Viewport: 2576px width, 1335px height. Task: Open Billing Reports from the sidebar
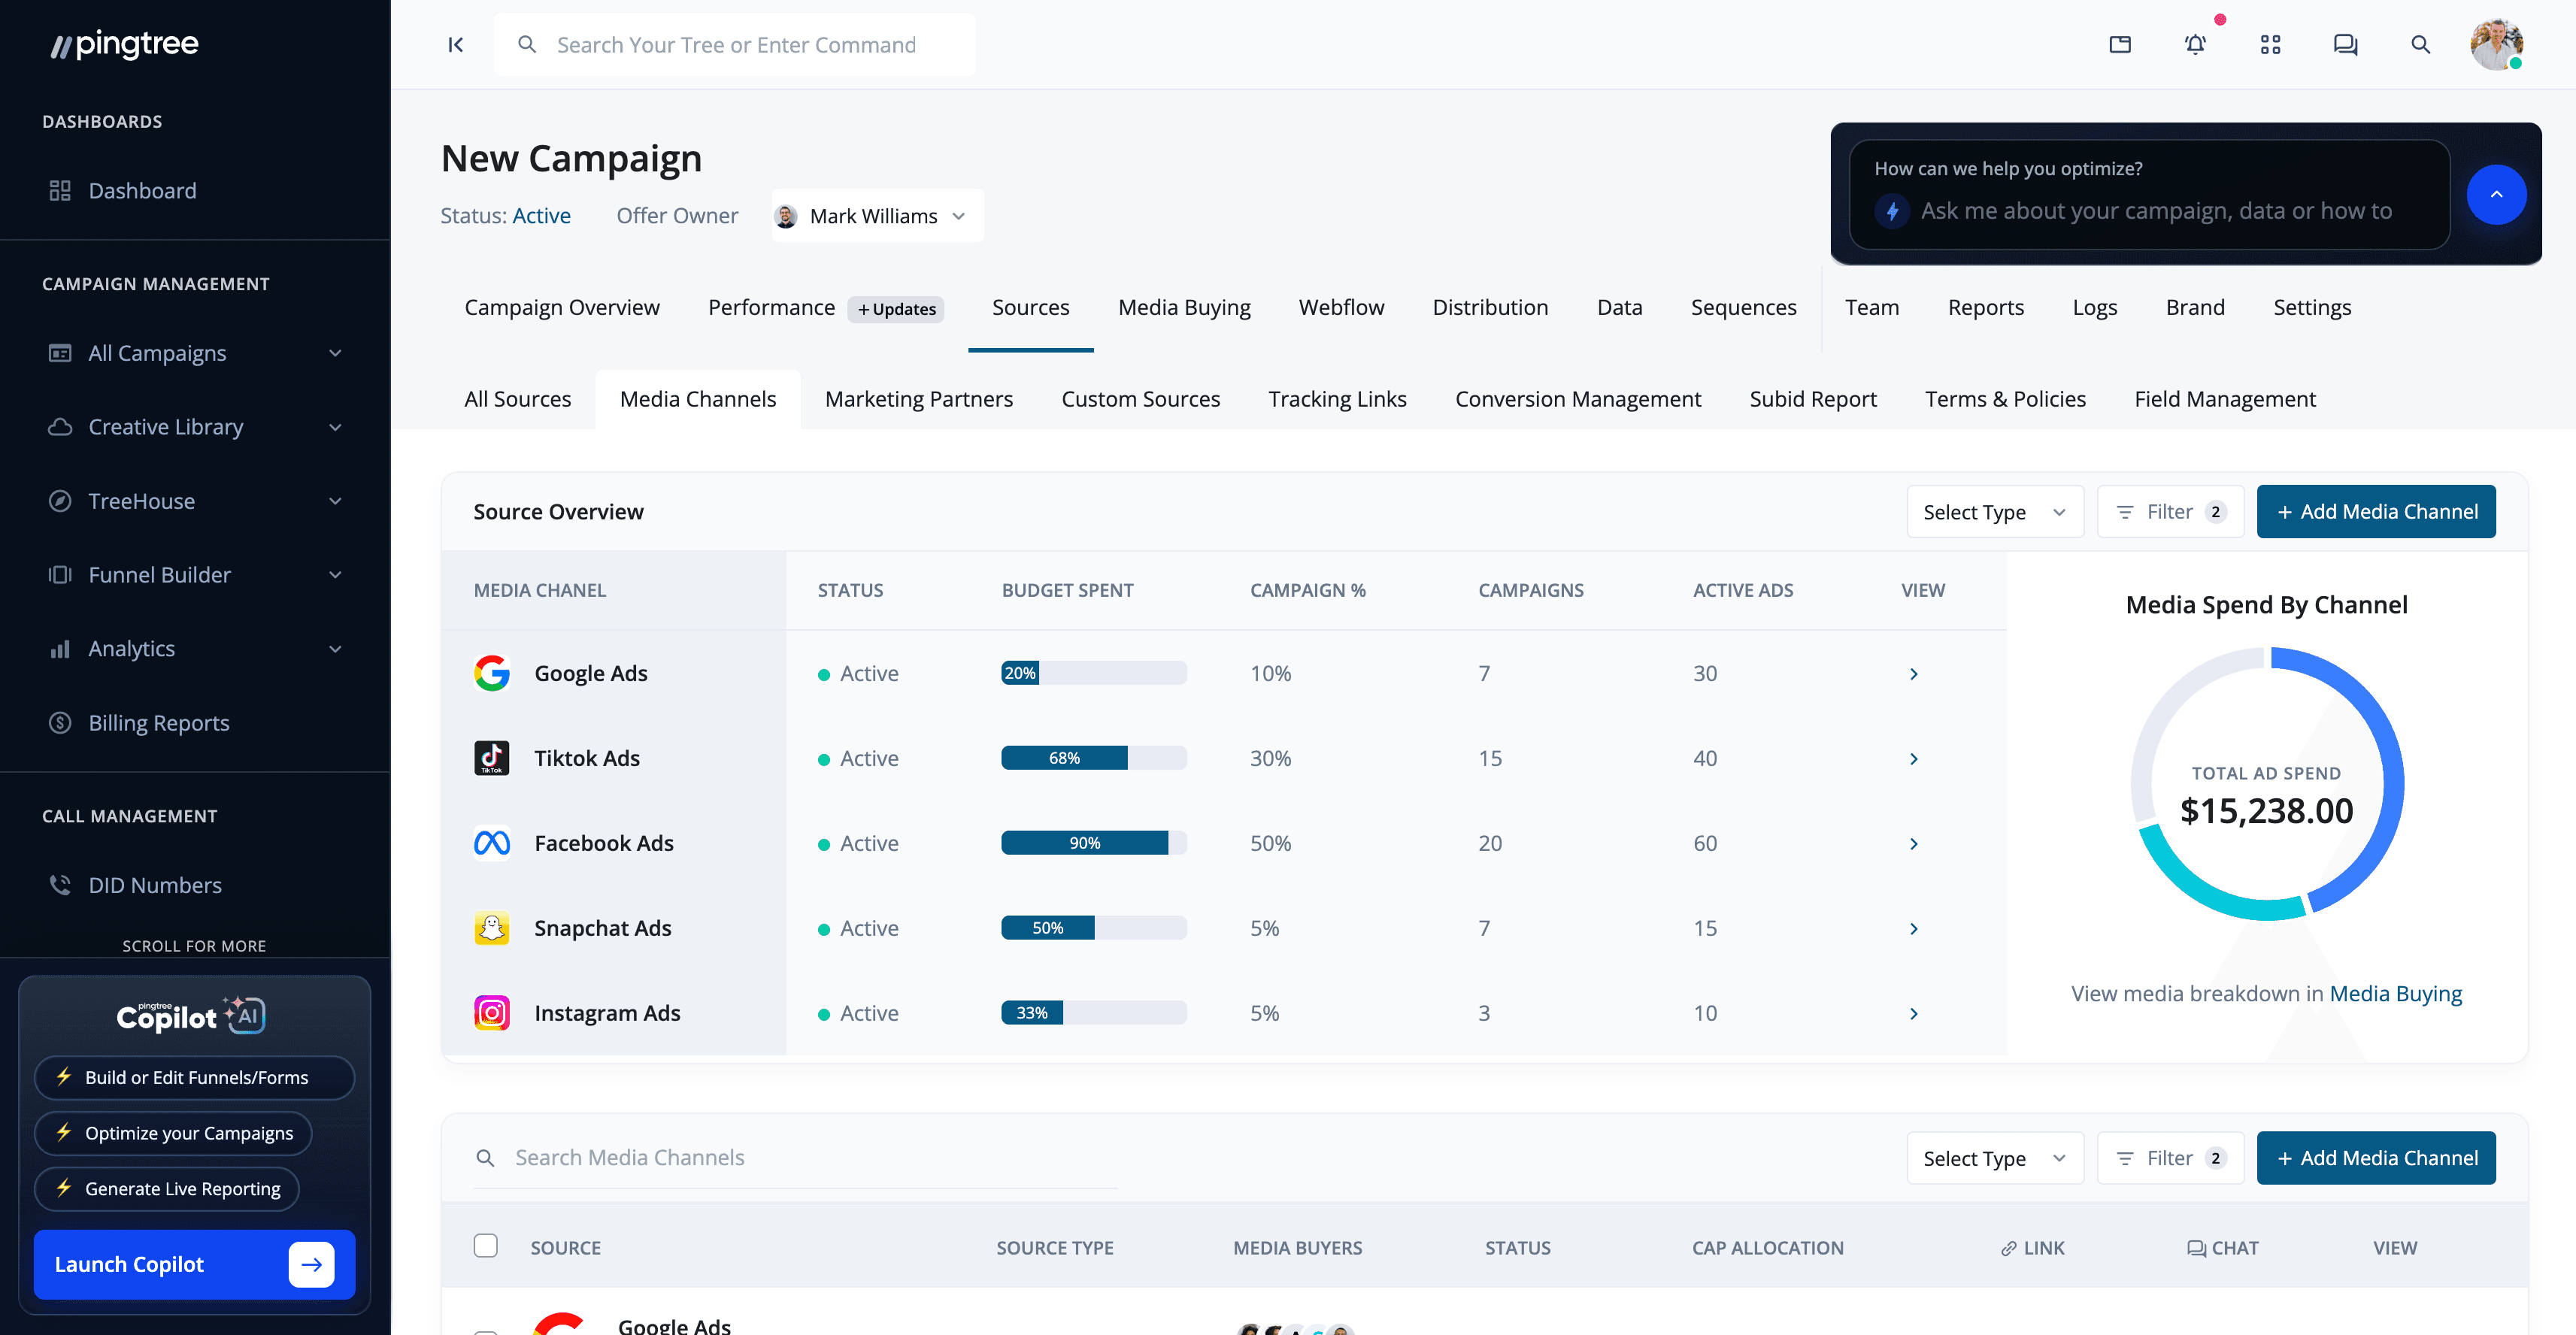pos(158,723)
